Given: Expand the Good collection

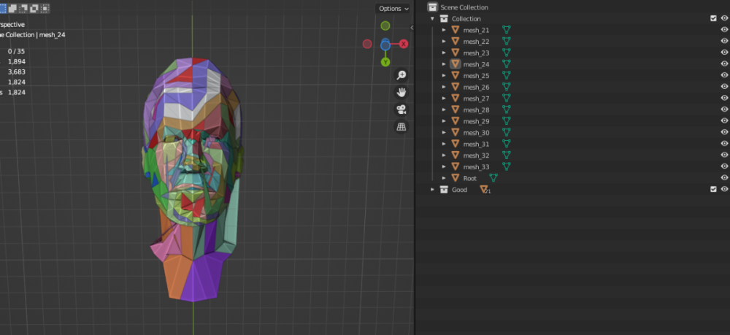Looking at the screenshot, I should pyautogui.click(x=433, y=190).
